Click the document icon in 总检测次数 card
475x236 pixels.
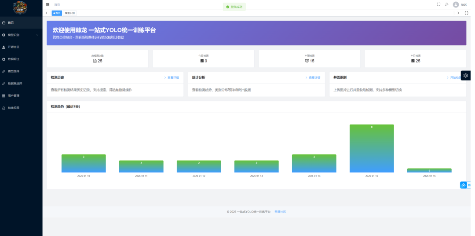(95, 61)
